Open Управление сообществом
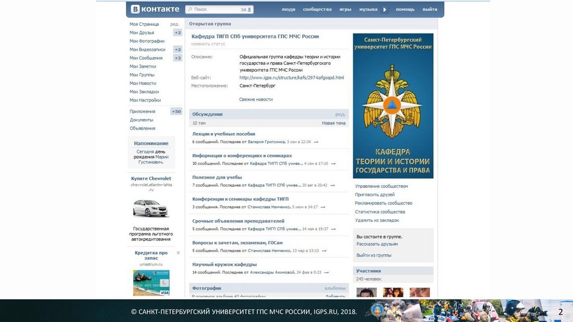The width and height of the screenshot is (573, 322). tap(382, 186)
